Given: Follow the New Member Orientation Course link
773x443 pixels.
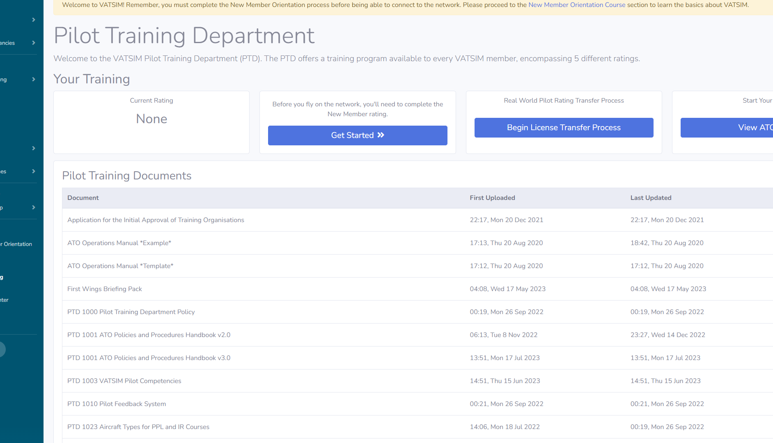Looking at the screenshot, I should click(577, 5).
